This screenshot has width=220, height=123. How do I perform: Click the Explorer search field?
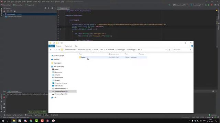(x=182, y=50)
